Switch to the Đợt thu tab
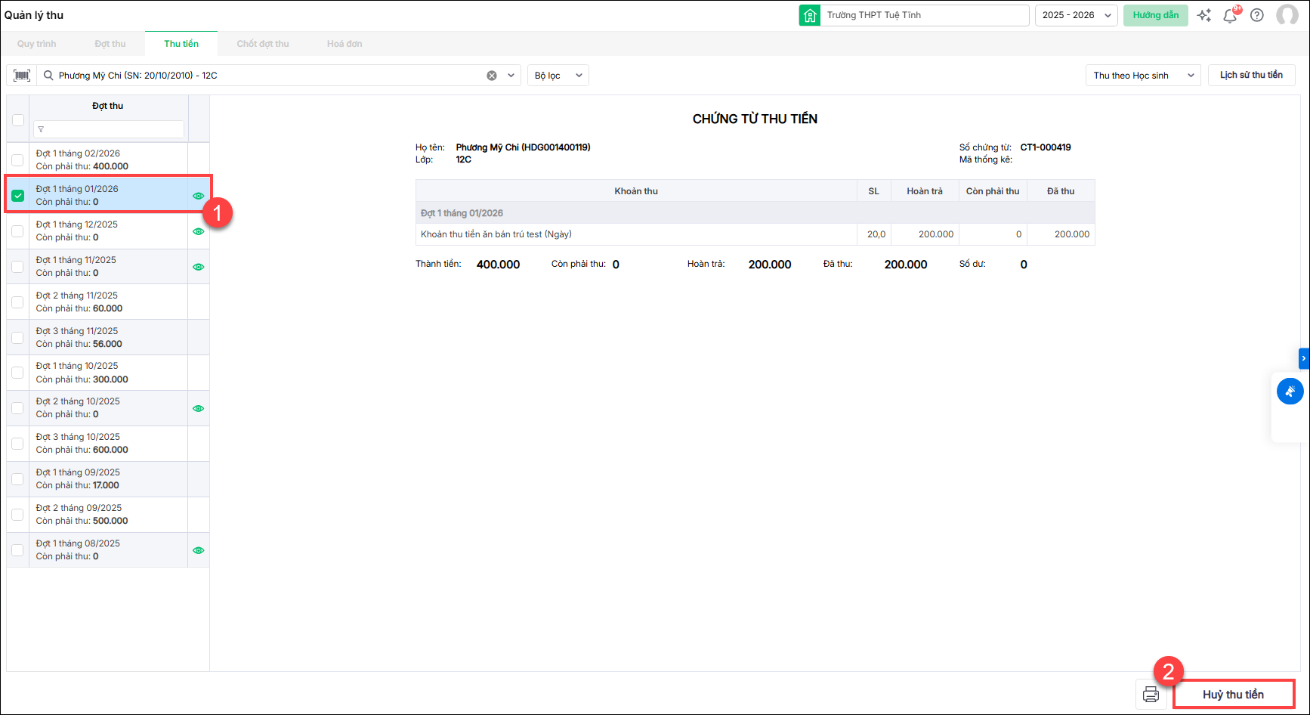The image size is (1310, 715). click(x=110, y=44)
